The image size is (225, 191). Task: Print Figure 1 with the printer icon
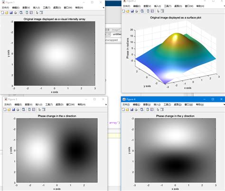point(15,13)
